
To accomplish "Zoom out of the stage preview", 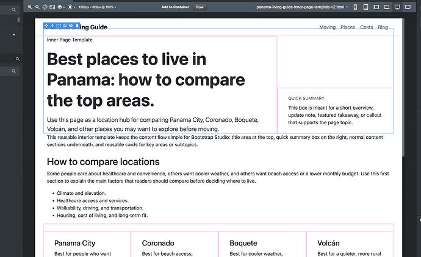I will 37,7.
